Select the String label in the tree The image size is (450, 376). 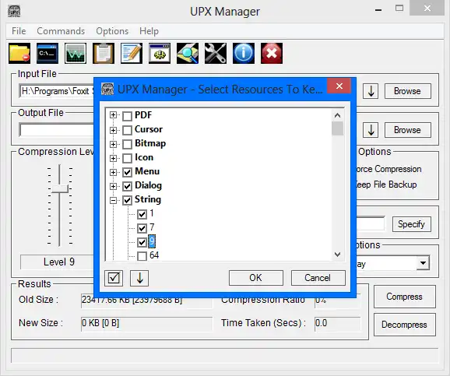[148, 199]
